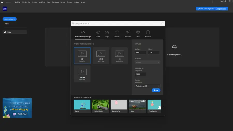
Task: Select the Educación graduation cap icon
Action: pos(117,32)
